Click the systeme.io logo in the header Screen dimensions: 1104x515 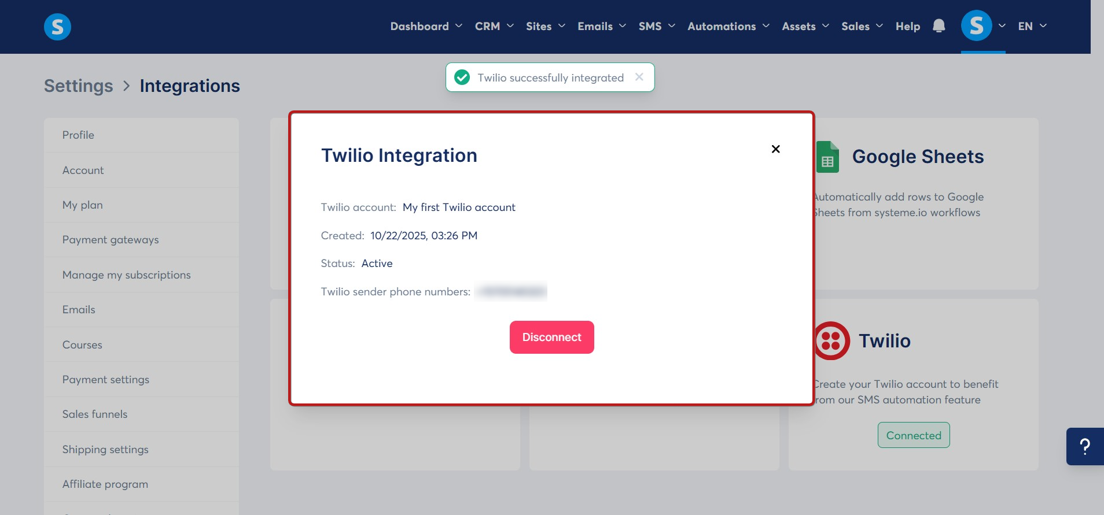57,27
